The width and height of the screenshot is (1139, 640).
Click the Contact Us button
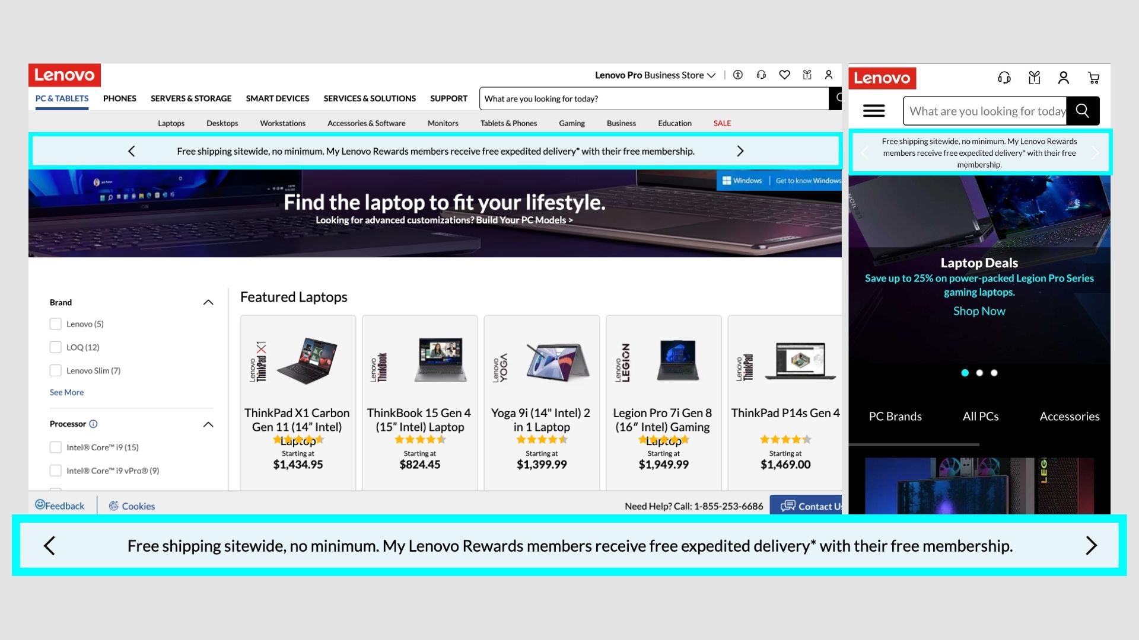point(806,506)
